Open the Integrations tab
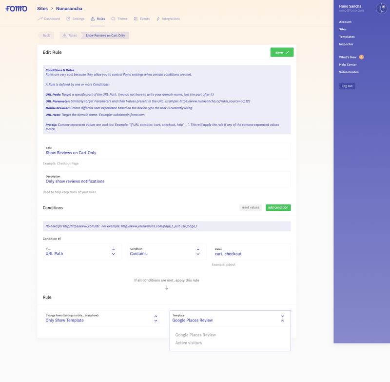 168,19
